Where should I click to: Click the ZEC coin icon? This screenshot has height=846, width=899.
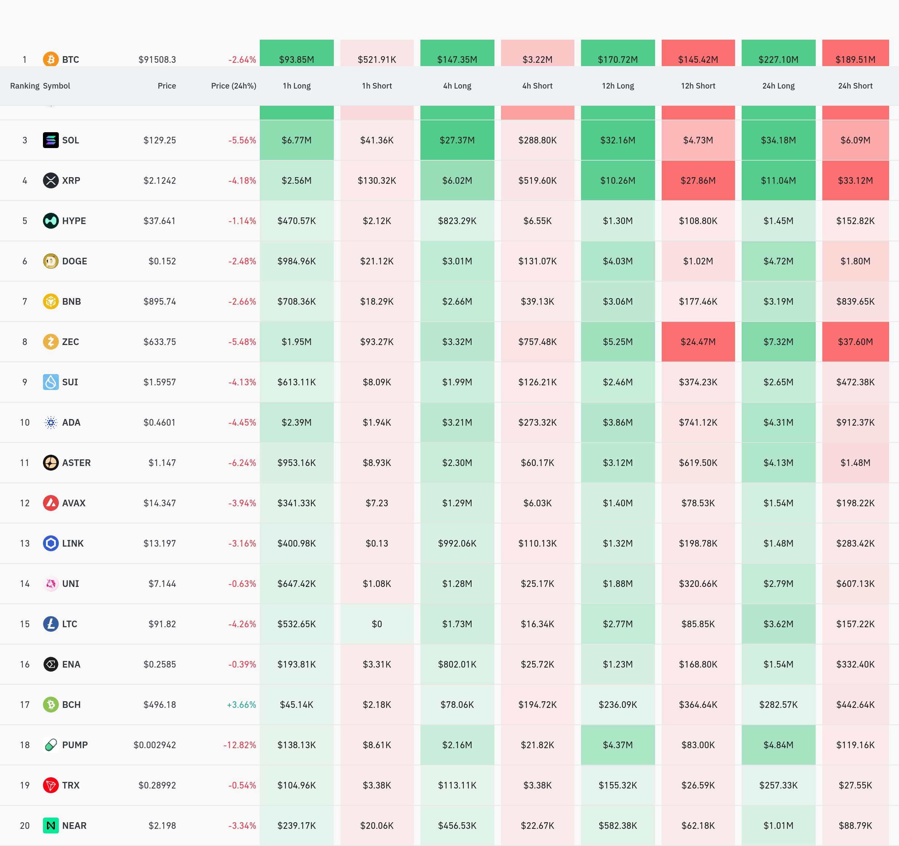click(51, 341)
